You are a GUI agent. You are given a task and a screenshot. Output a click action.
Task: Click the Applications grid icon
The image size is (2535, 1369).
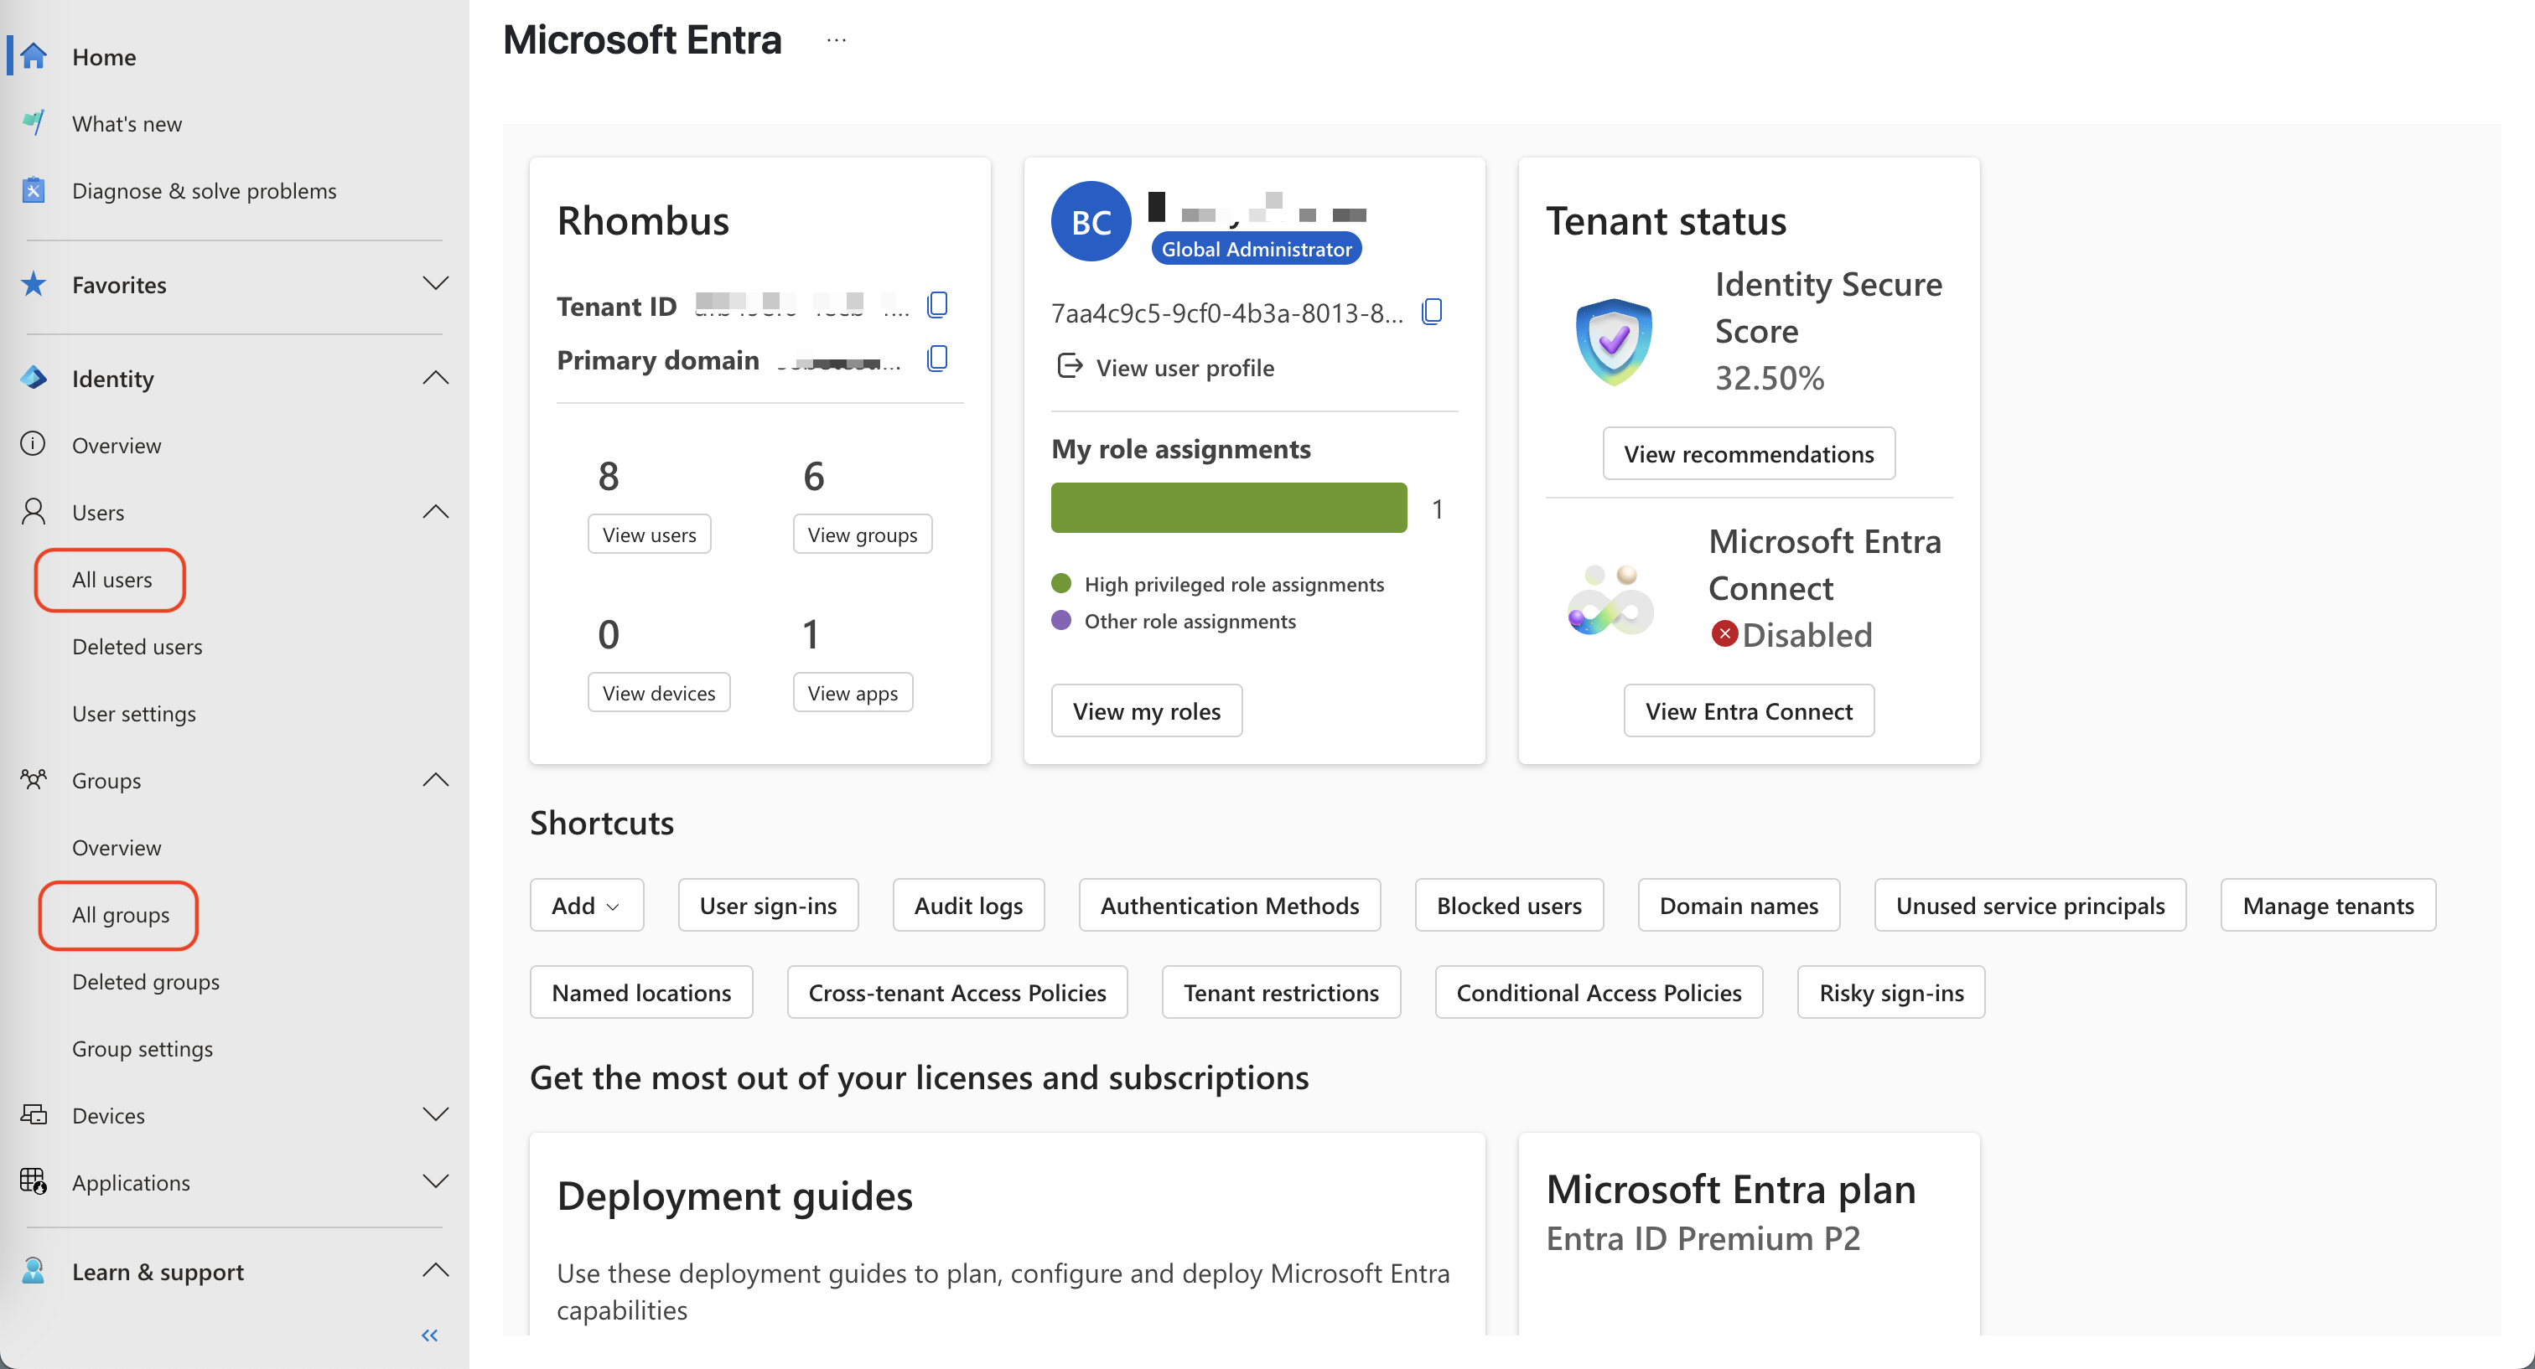tap(34, 1181)
